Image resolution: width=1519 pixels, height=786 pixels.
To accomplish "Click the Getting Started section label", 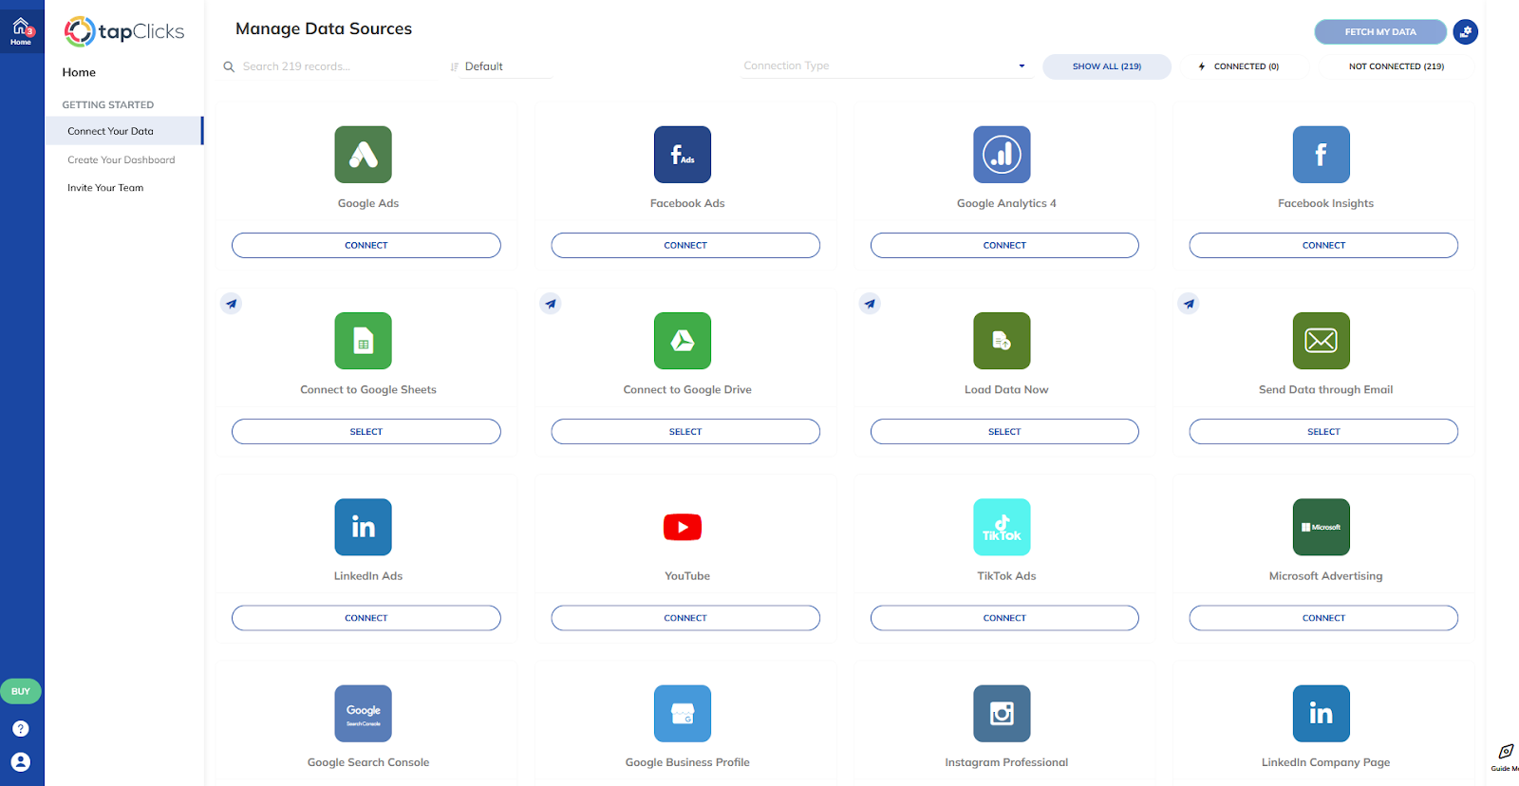I will click(x=108, y=104).
